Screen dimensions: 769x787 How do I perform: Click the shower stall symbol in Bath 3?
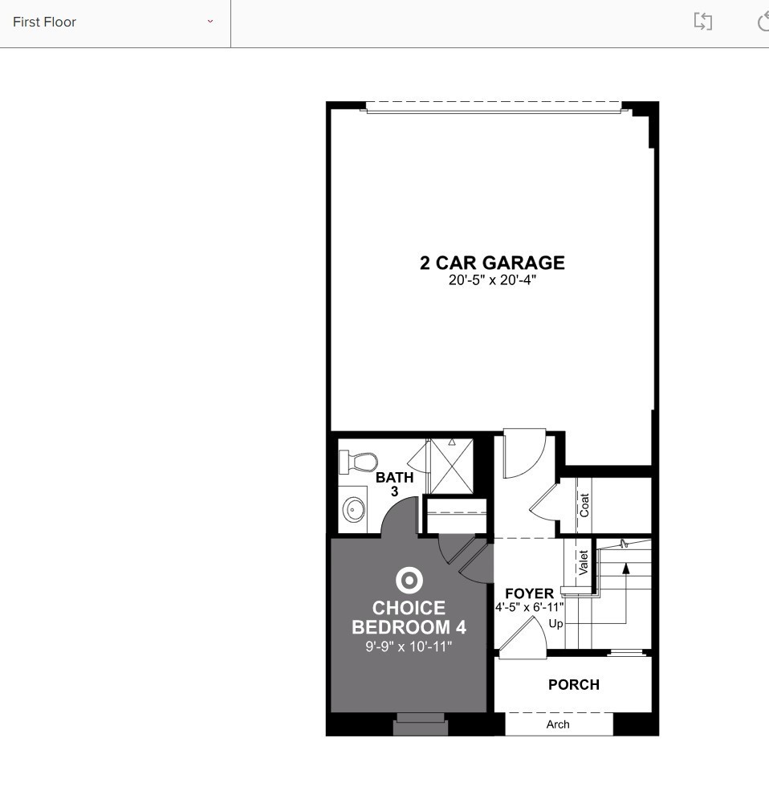pos(451,467)
